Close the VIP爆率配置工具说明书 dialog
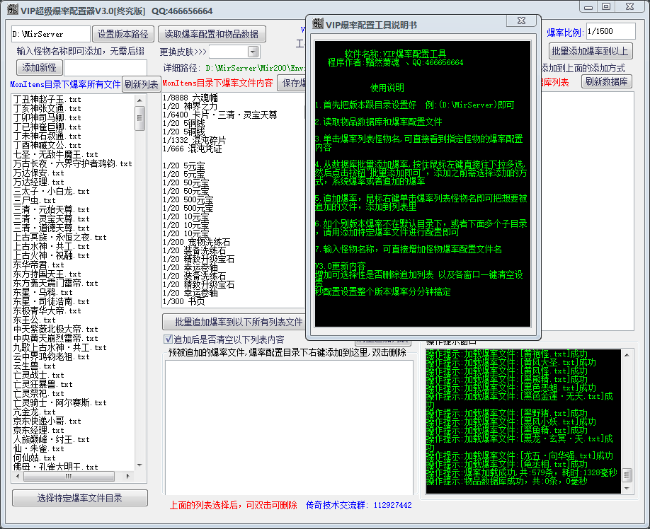 pyautogui.click(x=522, y=21)
